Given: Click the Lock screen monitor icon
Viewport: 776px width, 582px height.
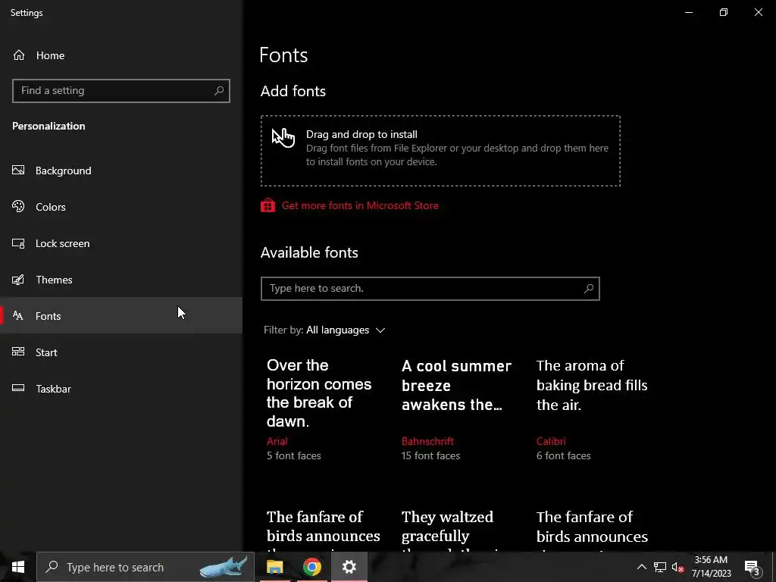Looking at the screenshot, I should coord(18,243).
